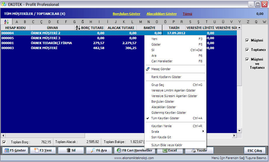The height and width of the screenshot is (162, 269).
Task: Click the VERESİYE LİMİTİ column header
Action: [200, 28]
